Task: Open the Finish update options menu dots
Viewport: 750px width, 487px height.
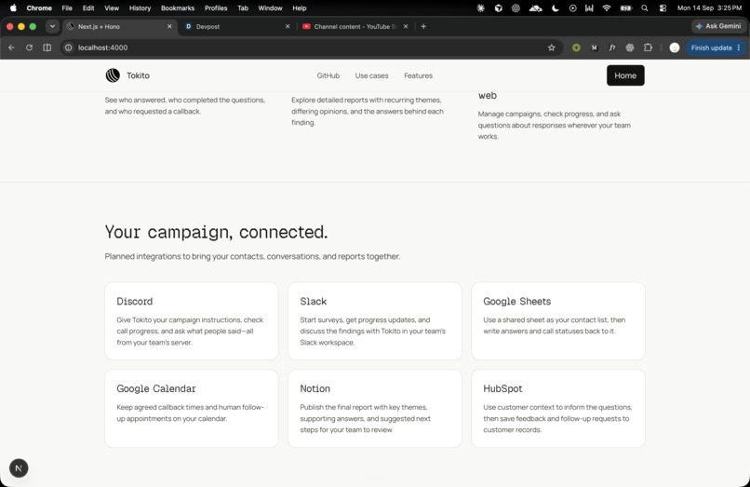Action: (x=739, y=47)
